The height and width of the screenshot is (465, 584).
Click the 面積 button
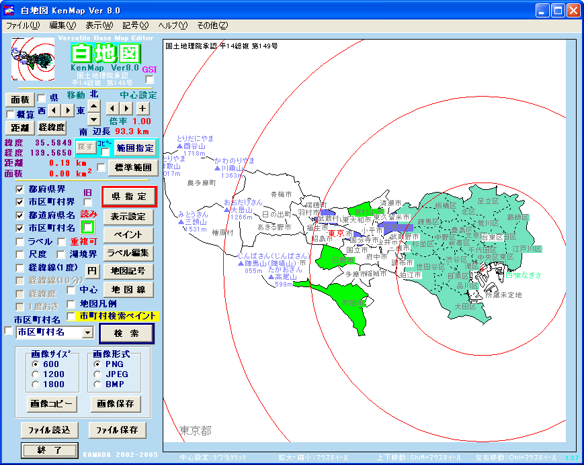coord(20,100)
